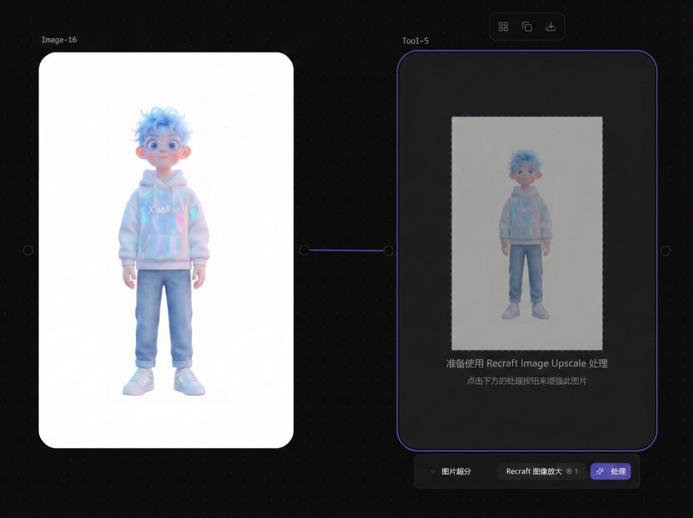Select the Tool-5 node title label

click(x=415, y=40)
